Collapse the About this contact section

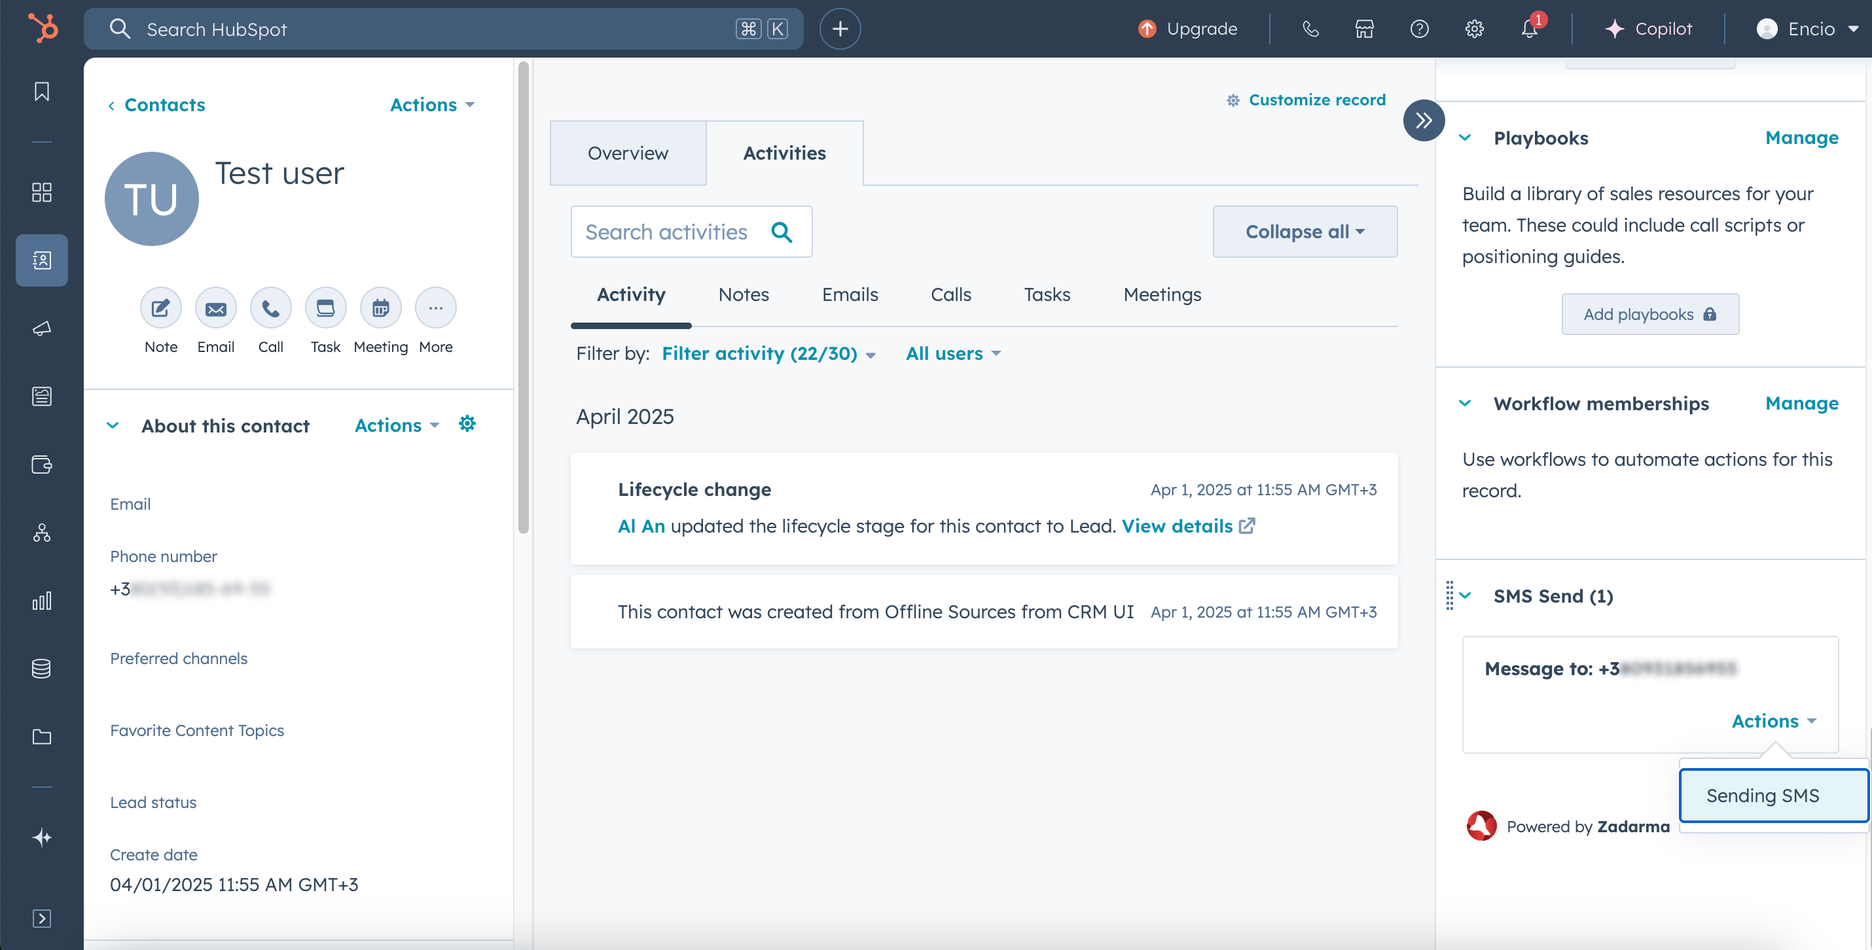(113, 426)
